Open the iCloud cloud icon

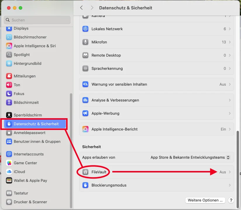[9, 172]
